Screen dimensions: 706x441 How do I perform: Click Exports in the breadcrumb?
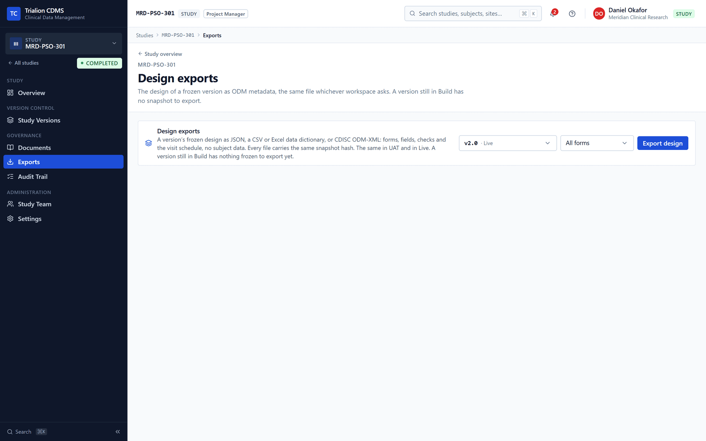[x=212, y=35]
